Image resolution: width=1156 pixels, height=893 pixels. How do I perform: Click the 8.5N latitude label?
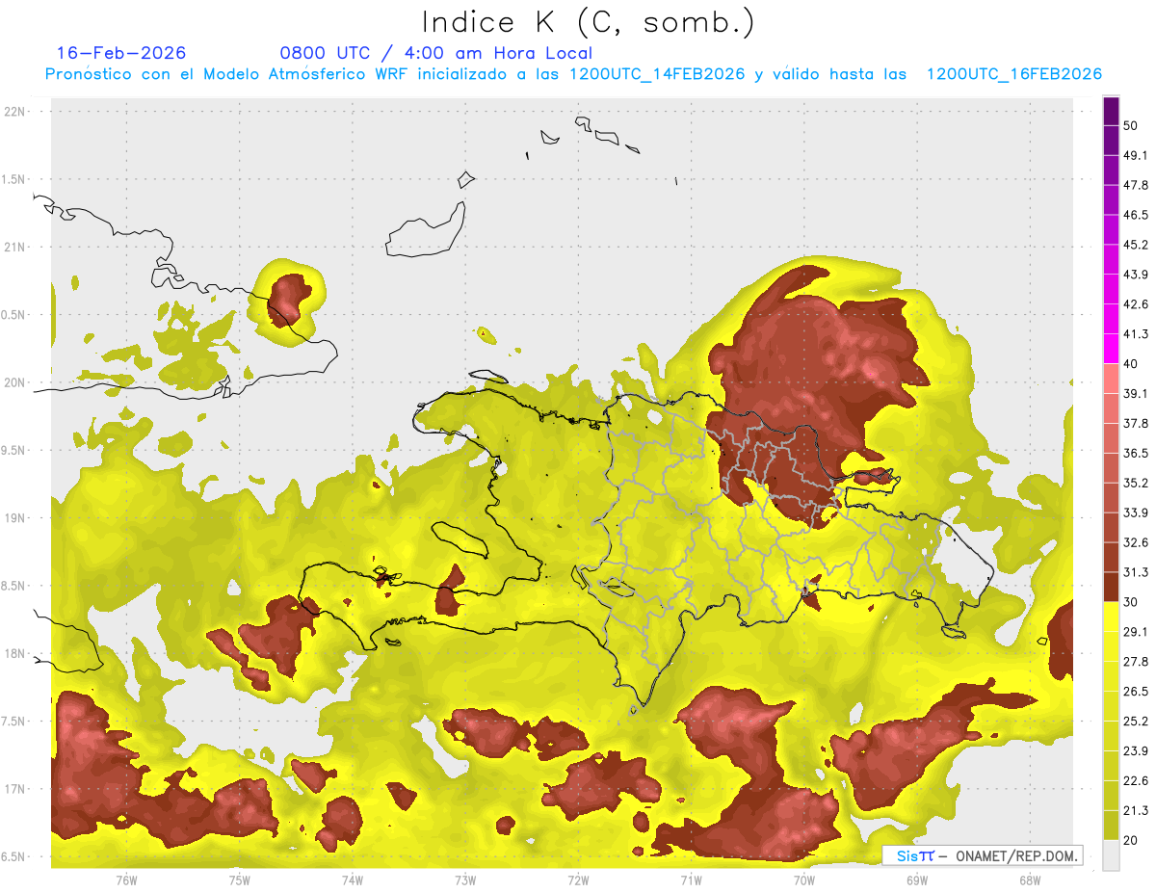coord(14,586)
